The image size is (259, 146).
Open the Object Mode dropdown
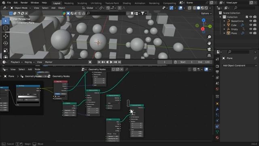(x=21, y=8)
